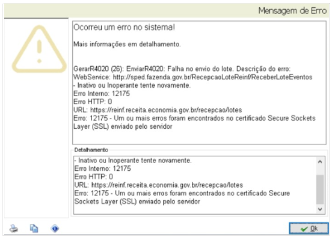This screenshot has width=332, height=240.
Task: Click "Erro Interno: 12175" in Detalhamento box
Action: tap(102, 168)
